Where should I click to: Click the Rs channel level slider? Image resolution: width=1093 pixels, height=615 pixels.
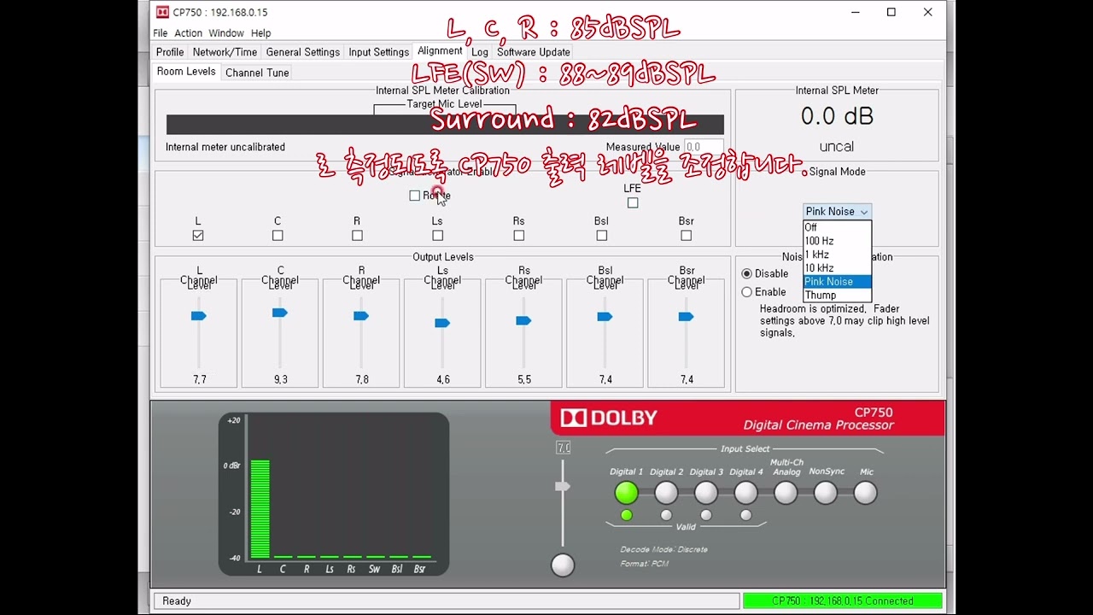coord(523,321)
